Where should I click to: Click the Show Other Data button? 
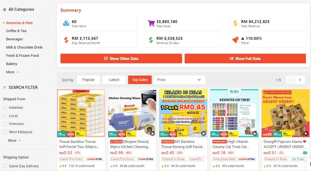click(121, 59)
